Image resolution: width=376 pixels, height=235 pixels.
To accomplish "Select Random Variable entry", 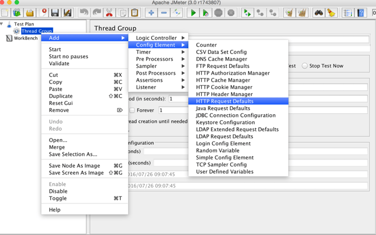I will tap(238, 151).
